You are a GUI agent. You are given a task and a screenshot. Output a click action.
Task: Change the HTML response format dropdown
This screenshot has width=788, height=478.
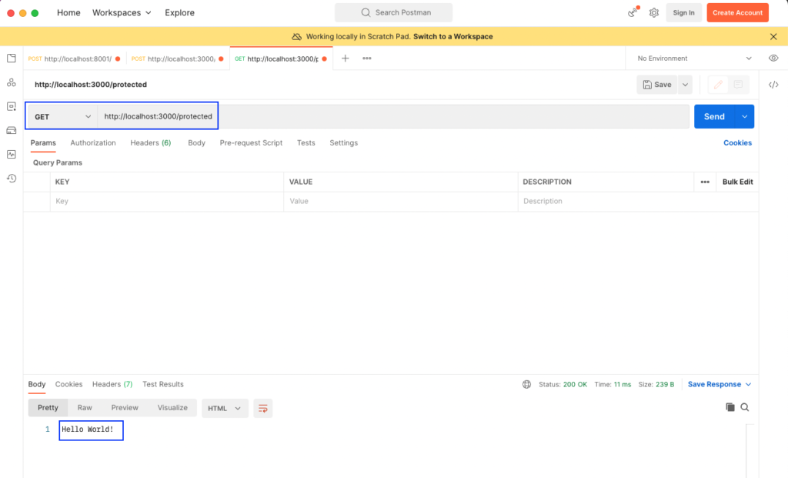[225, 408]
